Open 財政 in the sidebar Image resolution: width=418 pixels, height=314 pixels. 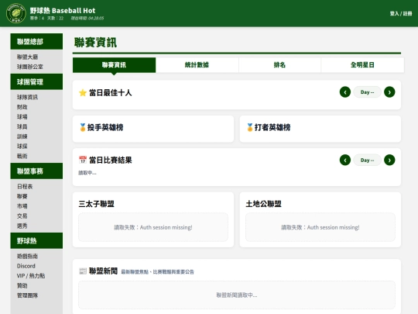[x=22, y=107]
